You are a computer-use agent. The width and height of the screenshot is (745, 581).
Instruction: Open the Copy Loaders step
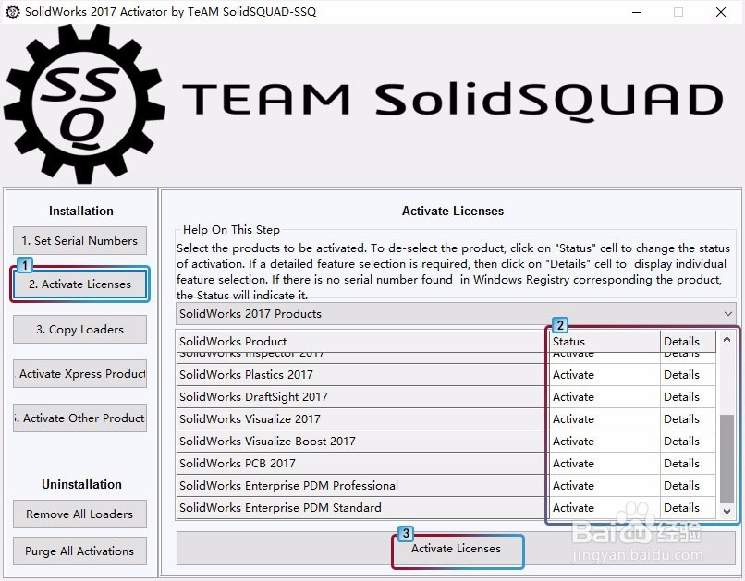tap(79, 329)
